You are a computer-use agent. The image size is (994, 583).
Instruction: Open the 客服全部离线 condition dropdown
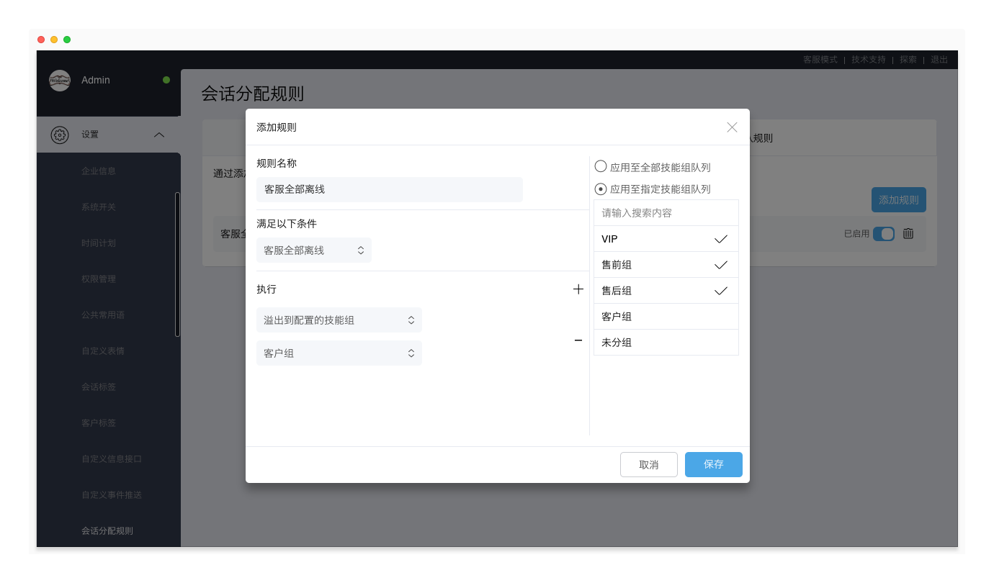click(x=314, y=250)
